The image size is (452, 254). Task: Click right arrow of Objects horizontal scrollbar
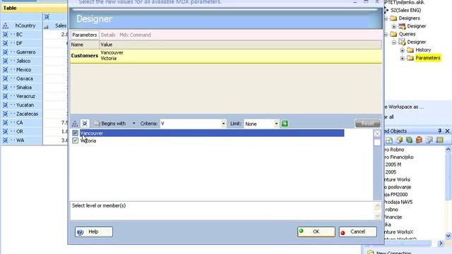441,243
